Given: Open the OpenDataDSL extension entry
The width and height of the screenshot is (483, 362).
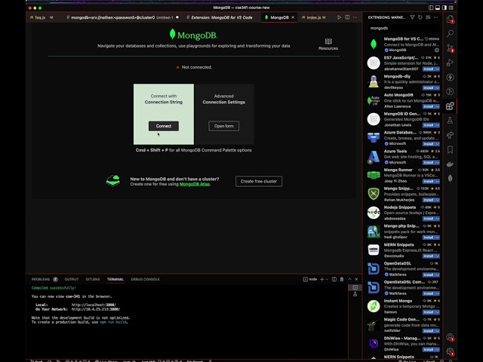Looking at the screenshot, I should (403, 268).
